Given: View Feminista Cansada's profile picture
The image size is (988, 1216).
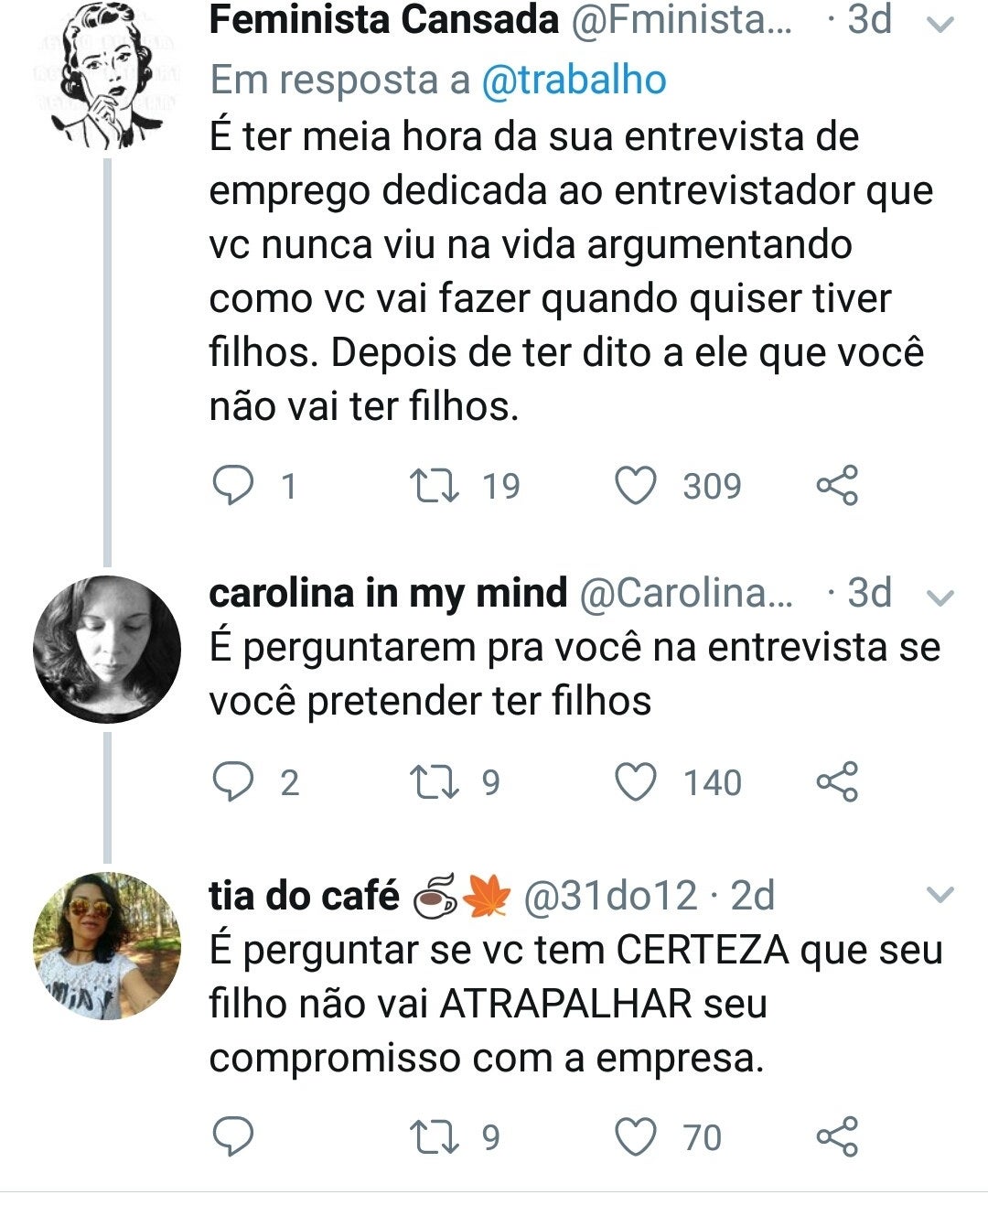Looking at the screenshot, I should [107, 75].
